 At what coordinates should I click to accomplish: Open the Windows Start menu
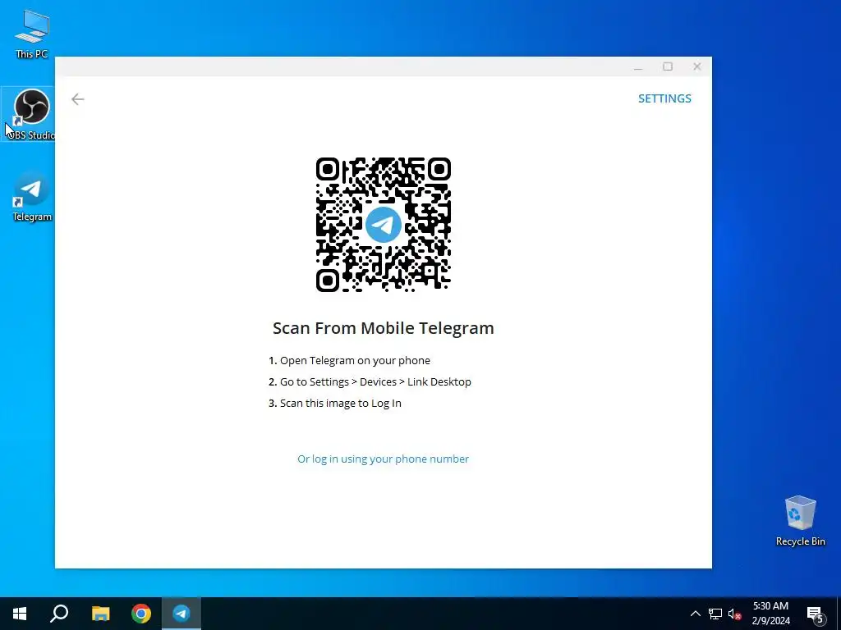[20, 614]
